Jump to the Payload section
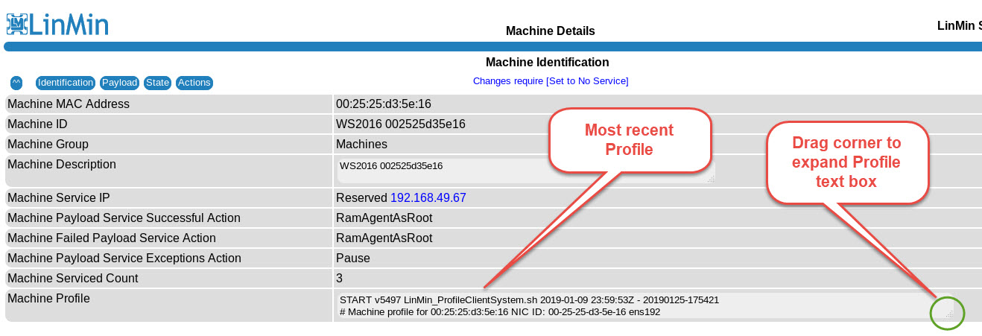The image size is (982, 336). [x=119, y=83]
